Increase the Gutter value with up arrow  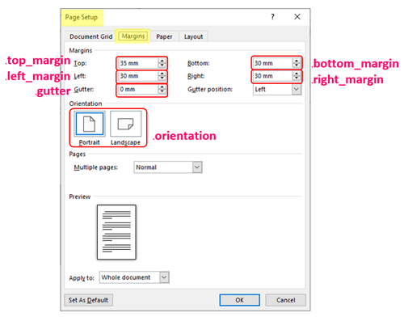coord(162,87)
